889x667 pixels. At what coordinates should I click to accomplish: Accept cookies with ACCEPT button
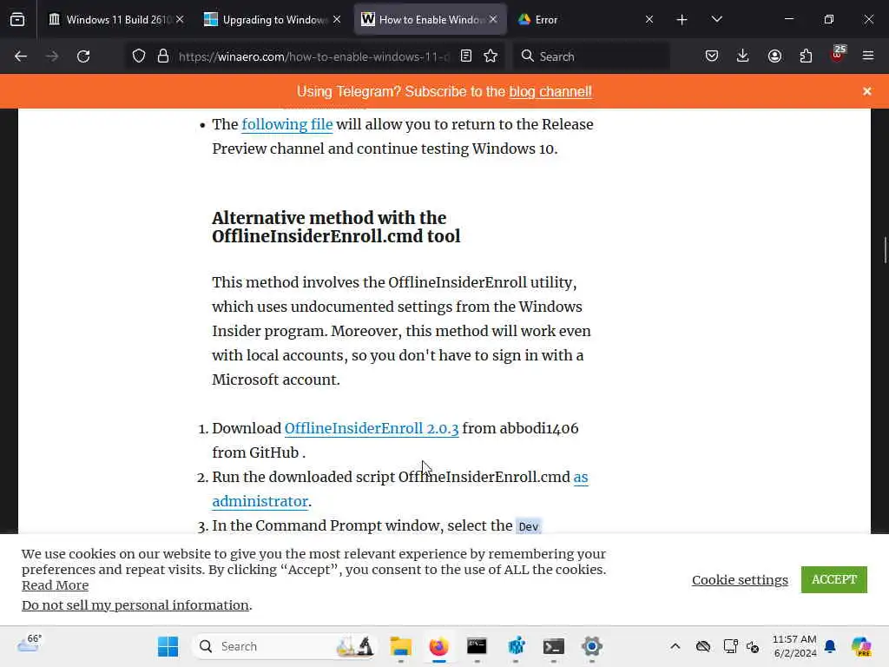click(x=834, y=579)
